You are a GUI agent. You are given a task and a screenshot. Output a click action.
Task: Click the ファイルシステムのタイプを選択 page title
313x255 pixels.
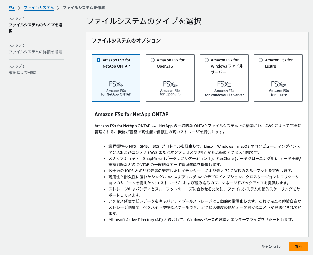(144, 21)
